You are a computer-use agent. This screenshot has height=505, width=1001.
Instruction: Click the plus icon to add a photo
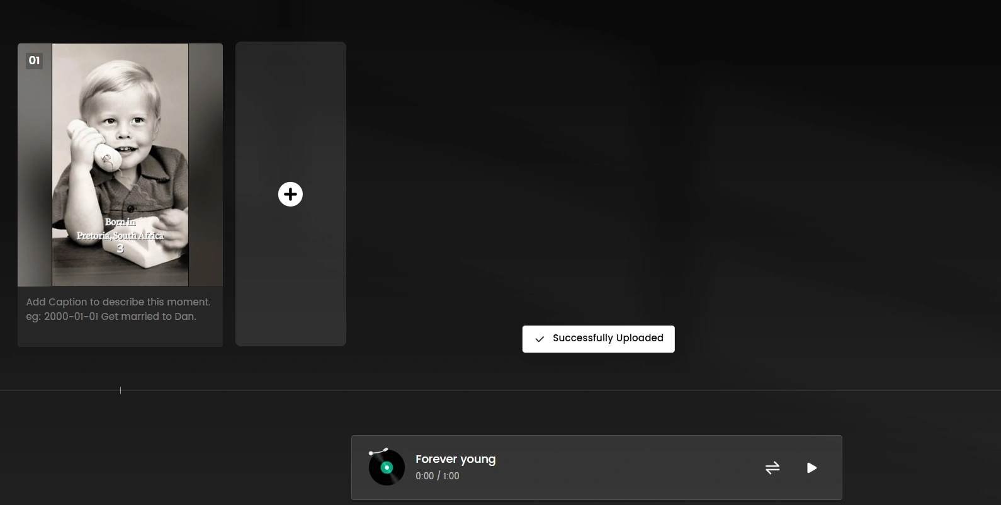(x=290, y=194)
